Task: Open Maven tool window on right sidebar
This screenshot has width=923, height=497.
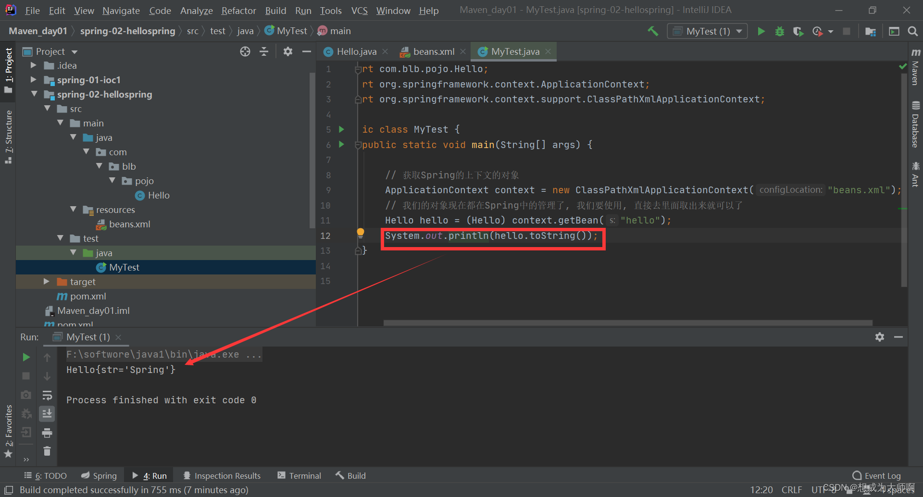Action: pyautogui.click(x=916, y=67)
